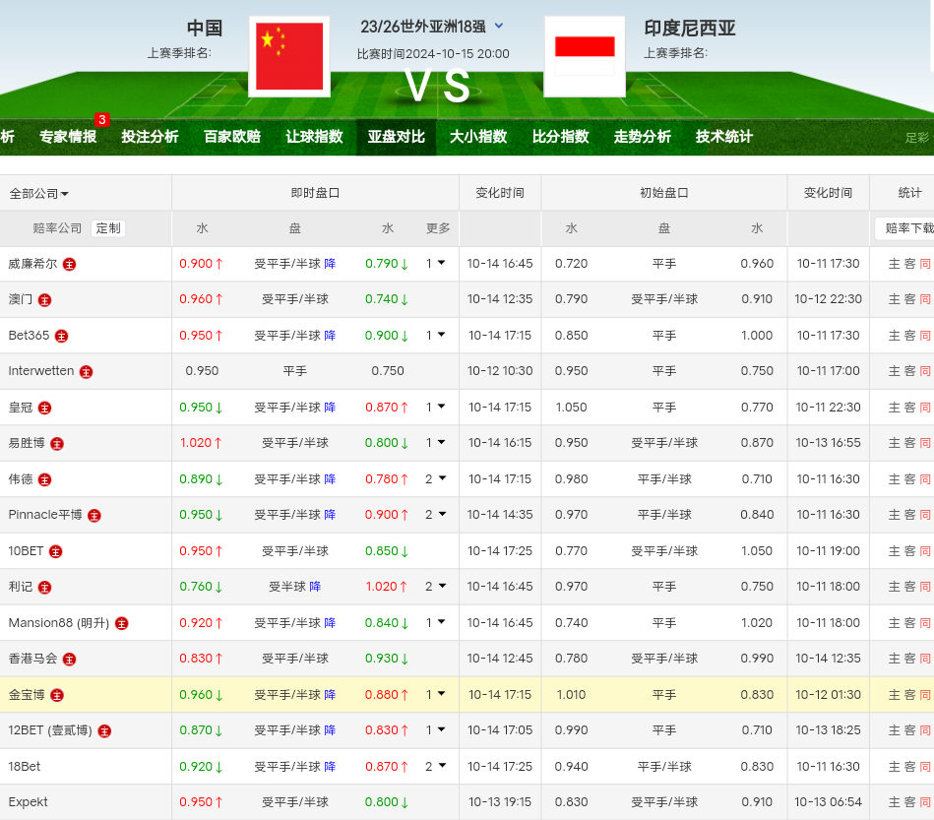The image size is (934, 820).
Task: Click the red 主 icon beside Pinnacle平博
Action: [94, 516]
